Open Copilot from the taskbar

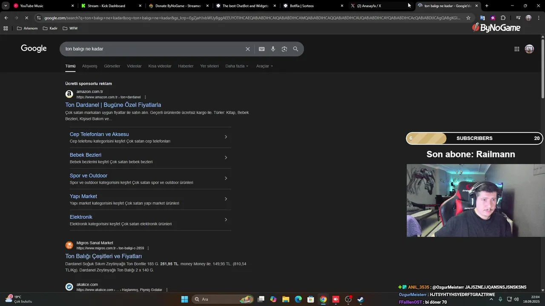273,299
